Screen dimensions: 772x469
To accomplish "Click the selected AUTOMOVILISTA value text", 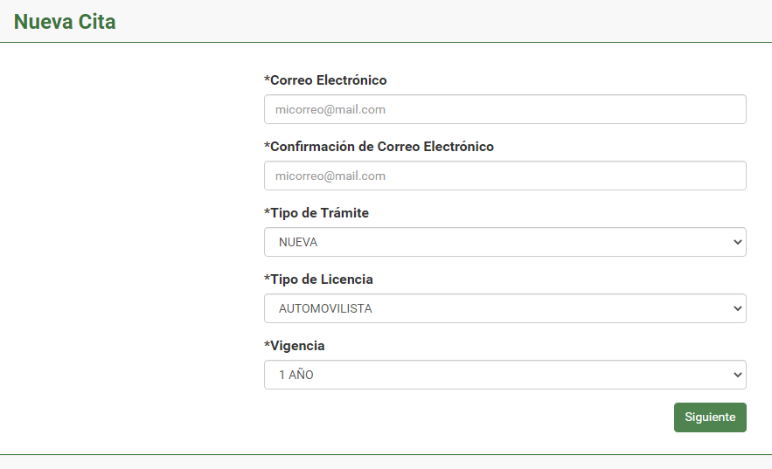I will [x=325, y=309].
